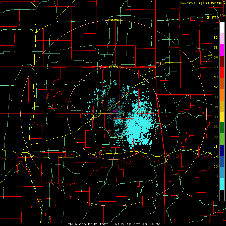Click the "6" legend value

(x=217, y=176)
